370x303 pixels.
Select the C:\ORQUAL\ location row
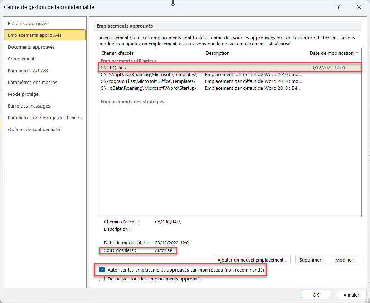coord(229,68)
